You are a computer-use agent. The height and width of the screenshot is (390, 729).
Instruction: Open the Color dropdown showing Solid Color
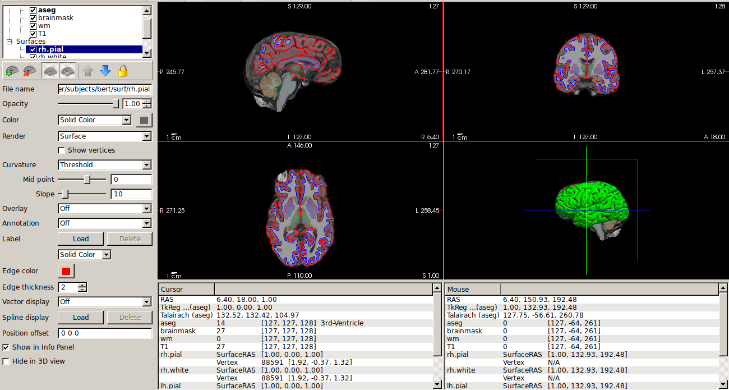click(95, 120)
